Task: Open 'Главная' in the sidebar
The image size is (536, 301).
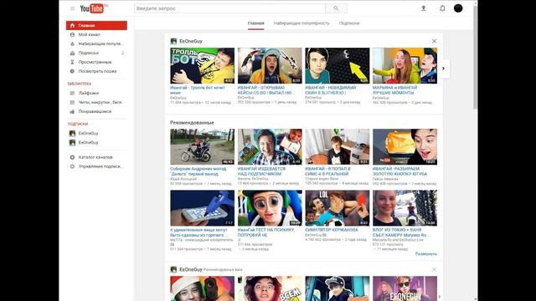Action: pos(96,25)
